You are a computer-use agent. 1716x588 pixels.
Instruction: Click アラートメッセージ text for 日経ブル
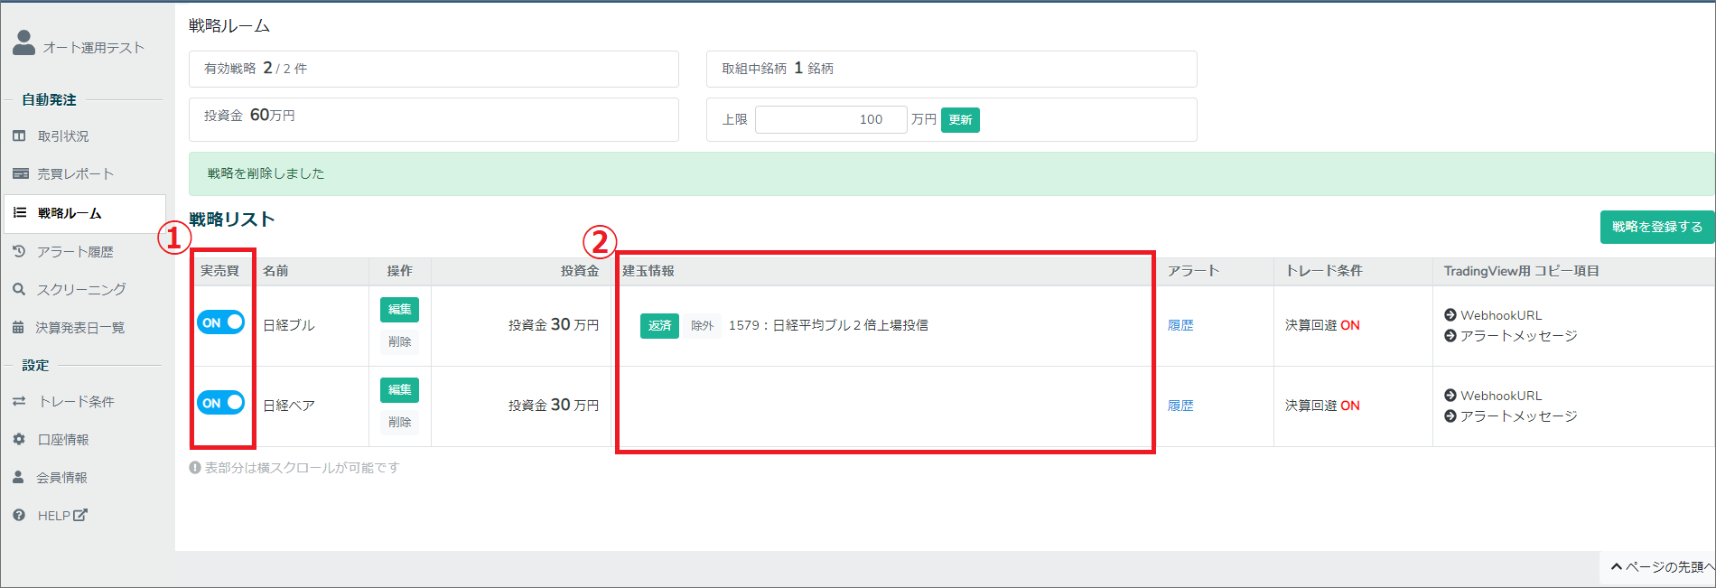coord(1519,336)
